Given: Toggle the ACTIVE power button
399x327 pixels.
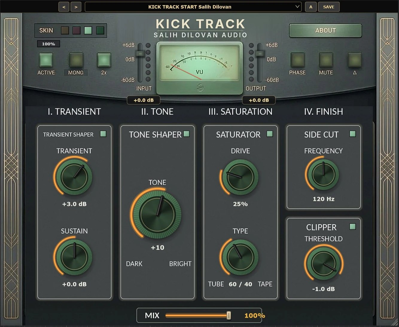Looking at the screenshot, I should [x=46, y=60].
